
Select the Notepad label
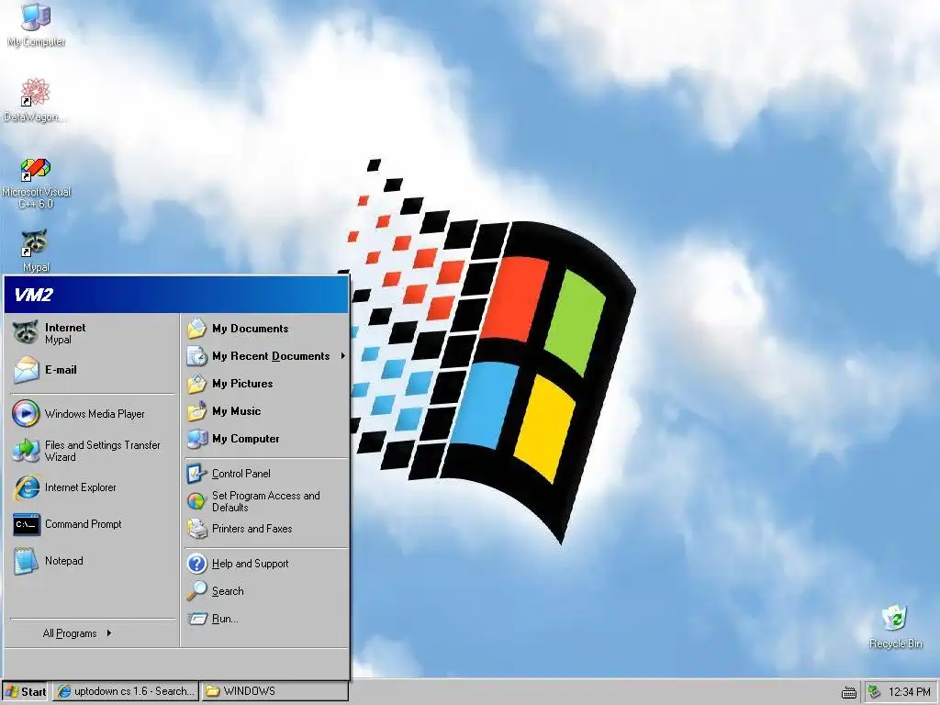[64, 561]
